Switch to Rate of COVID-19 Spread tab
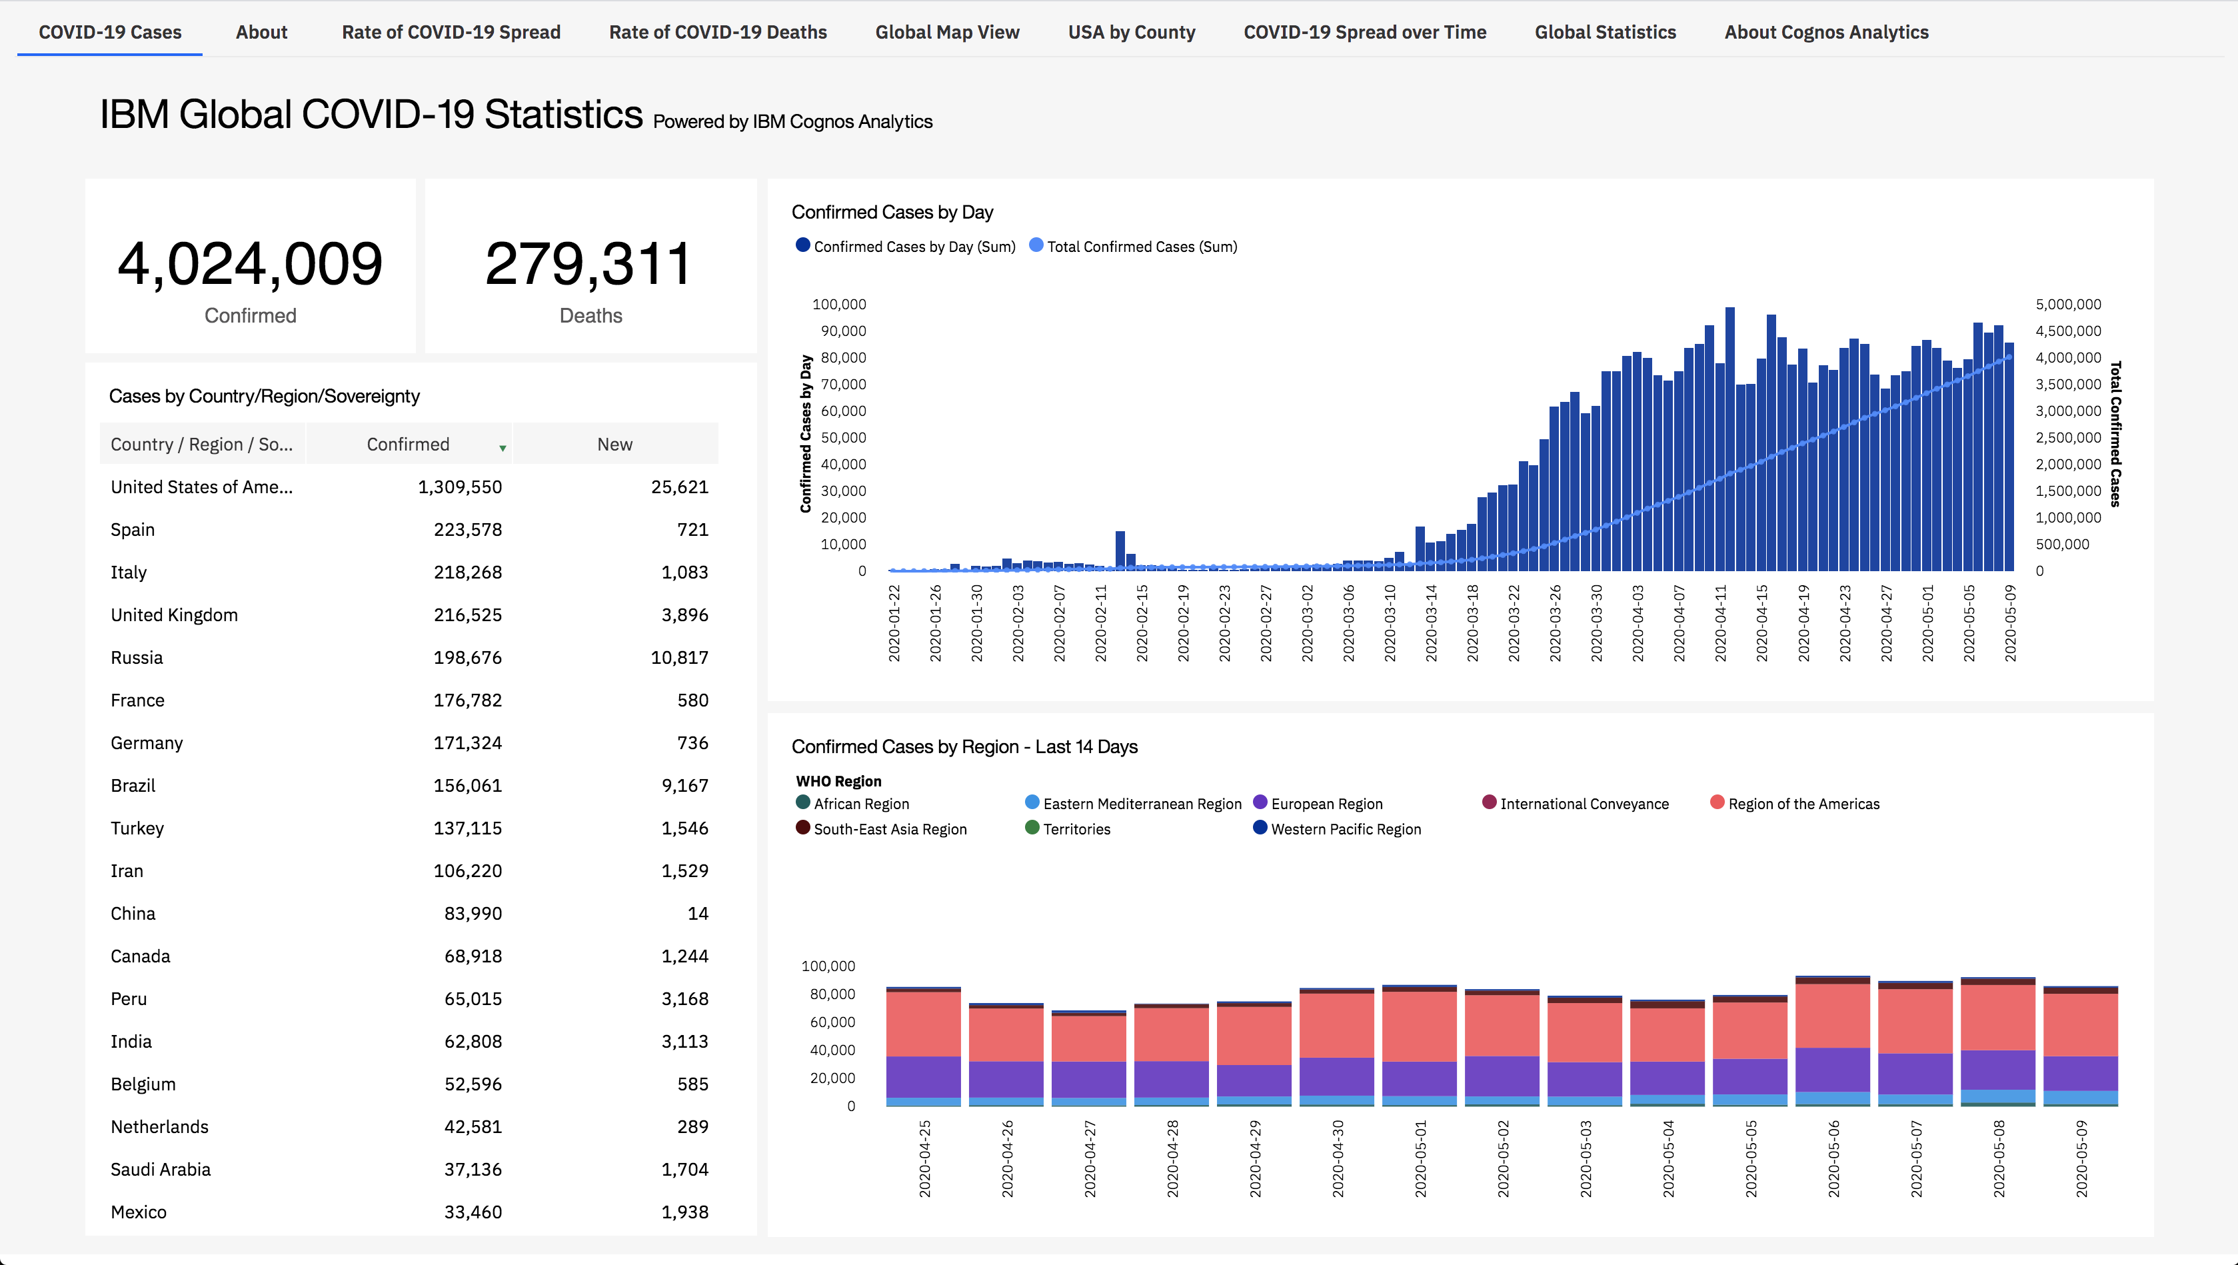The height and width of the screenshot is (1265, 2238). click(x=451, y=32)
